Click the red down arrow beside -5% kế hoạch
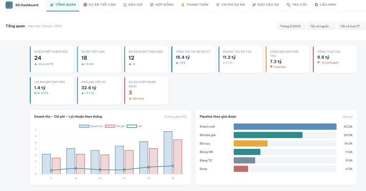Screen dimensions: 366x191 click(x=318, y=63)
